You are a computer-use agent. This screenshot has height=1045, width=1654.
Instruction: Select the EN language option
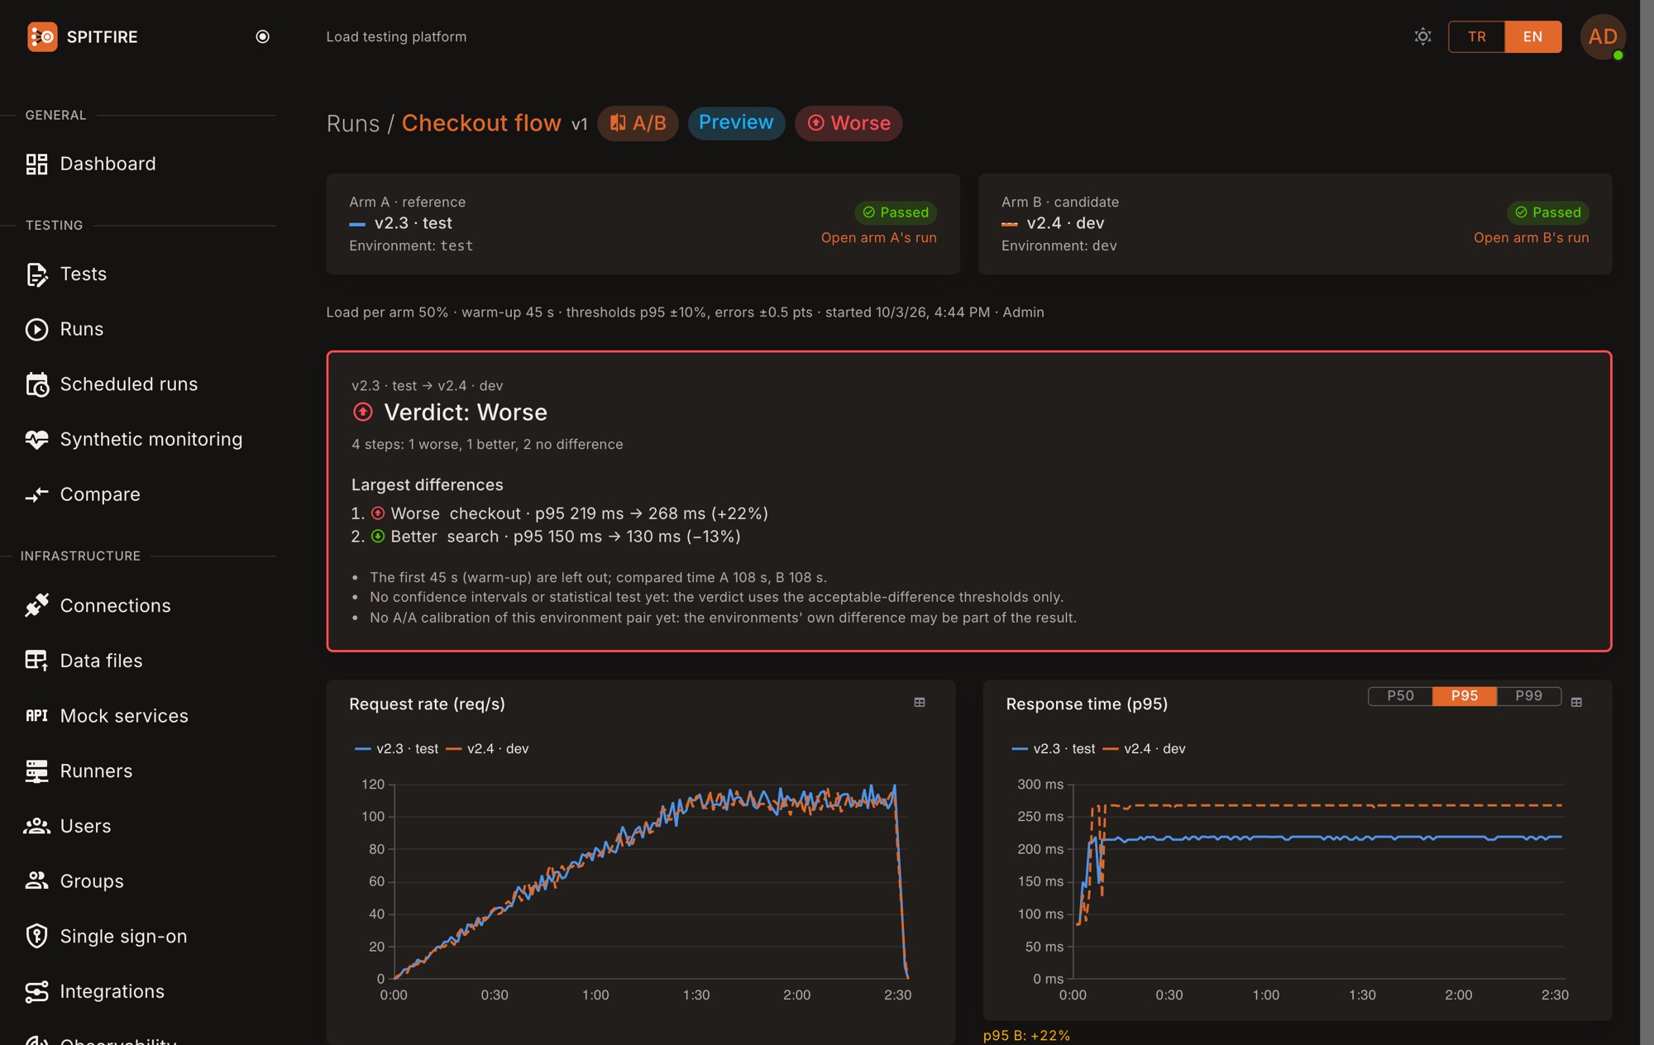point(1532,36)
